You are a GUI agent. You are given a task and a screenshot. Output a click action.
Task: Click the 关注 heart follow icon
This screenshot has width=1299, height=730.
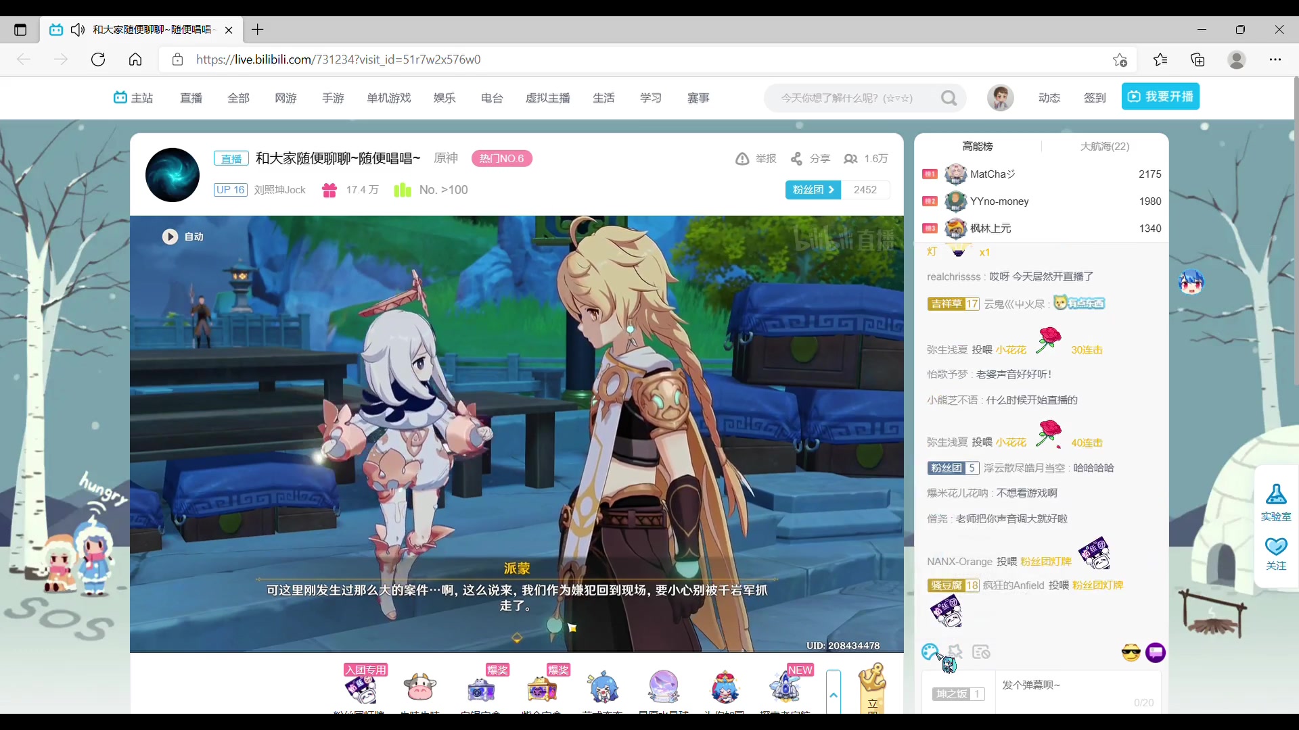click(x=1276, y=546)
